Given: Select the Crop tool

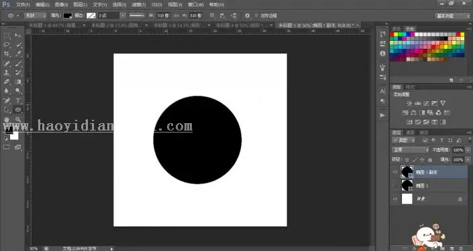Looking at the screenshot, I should click(x=7, y=54).
